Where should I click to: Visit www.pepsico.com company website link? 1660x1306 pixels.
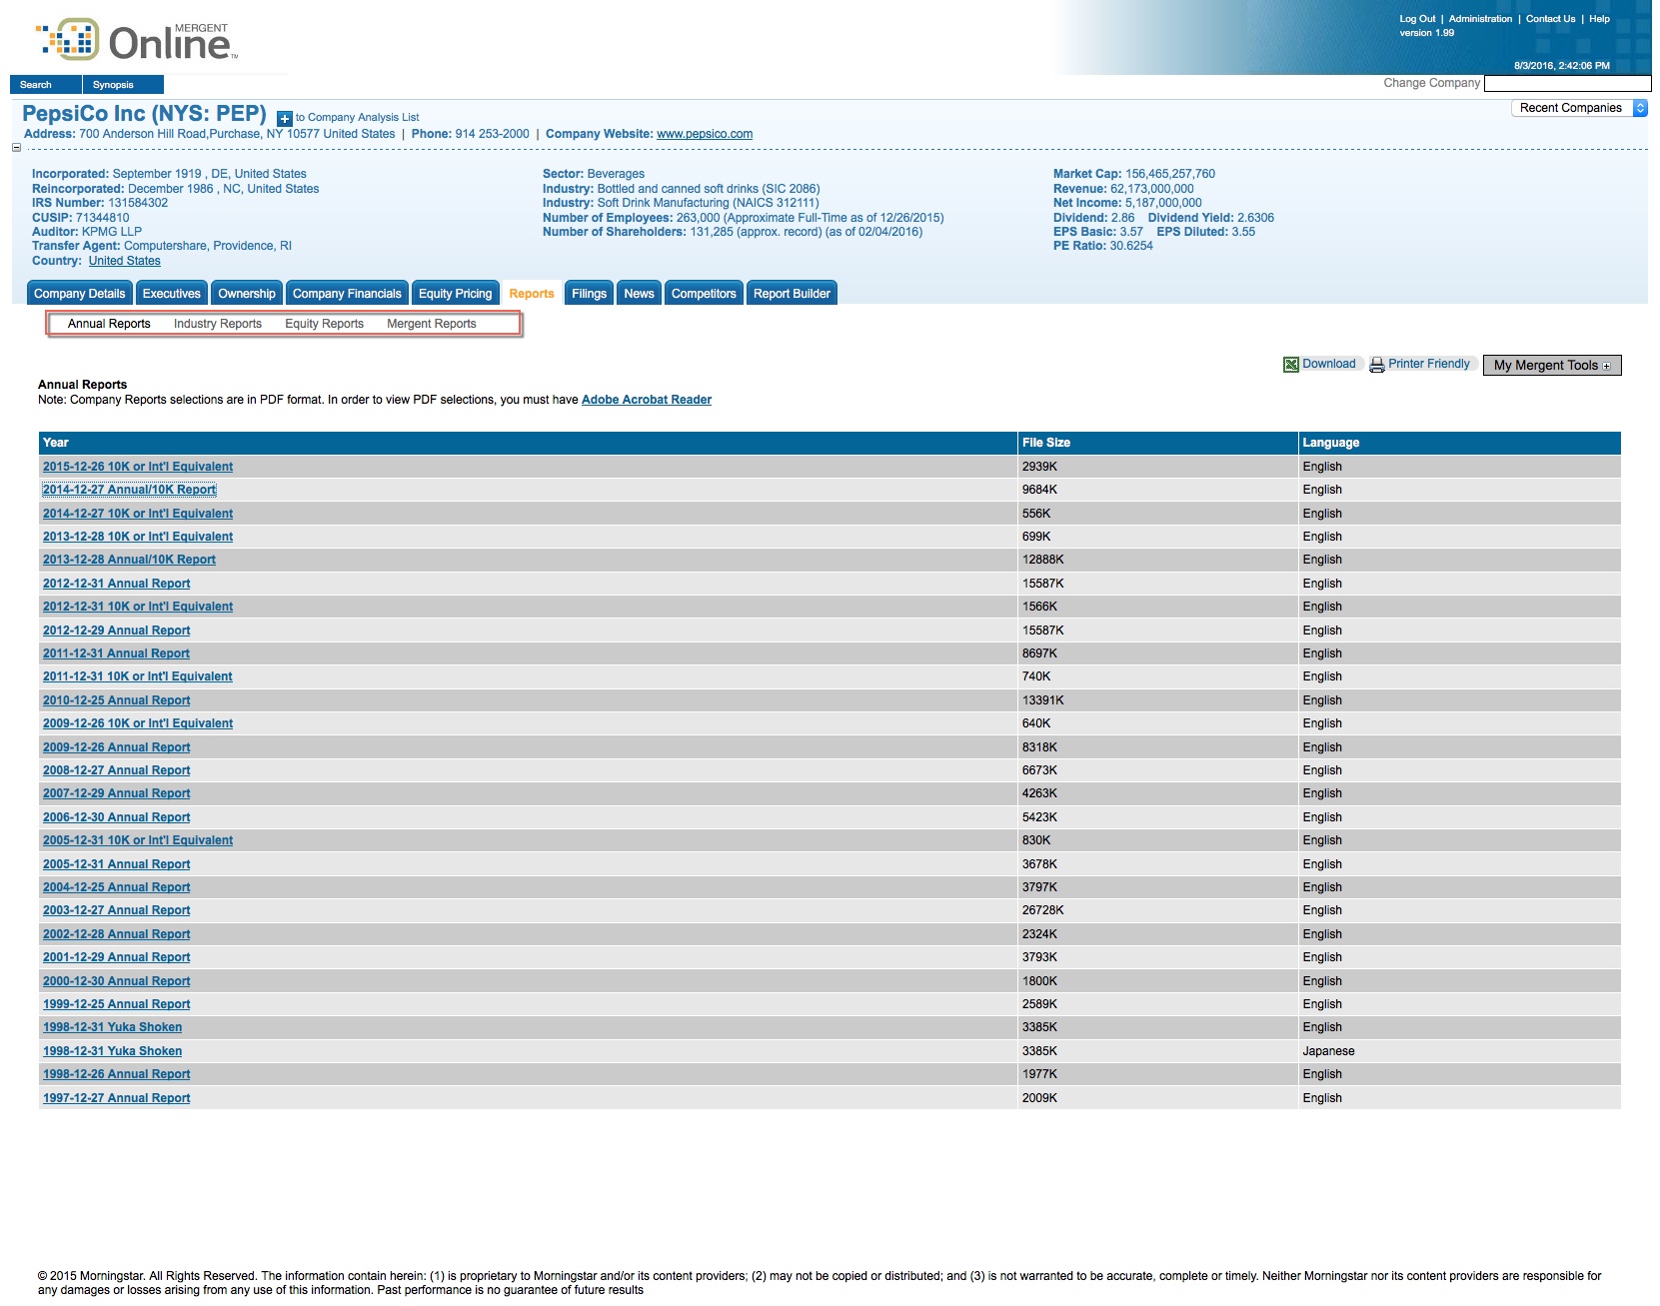[705, 134]
